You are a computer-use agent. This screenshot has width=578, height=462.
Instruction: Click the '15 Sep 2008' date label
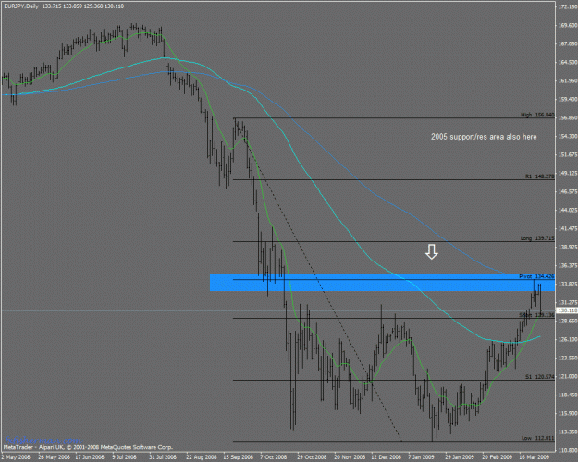238,457
